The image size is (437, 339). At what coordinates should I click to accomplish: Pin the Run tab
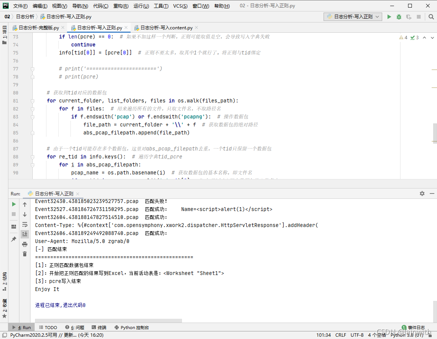[14, 239]
